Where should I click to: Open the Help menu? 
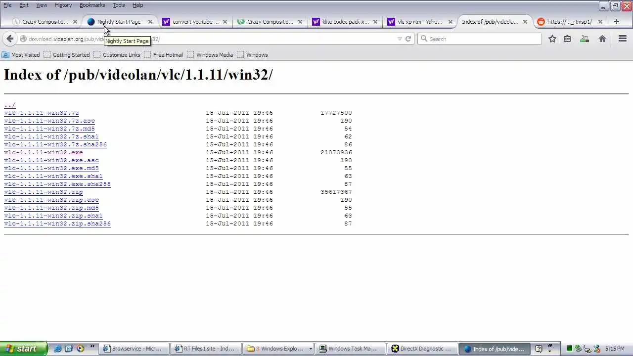point(137,5)
